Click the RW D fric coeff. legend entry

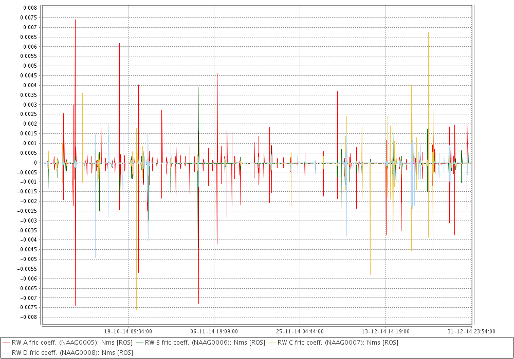click(x=67, y=353)
